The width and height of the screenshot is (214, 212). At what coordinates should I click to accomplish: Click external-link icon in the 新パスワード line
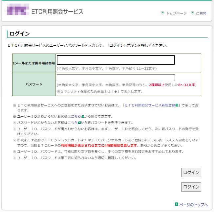[x=79, y=123]
